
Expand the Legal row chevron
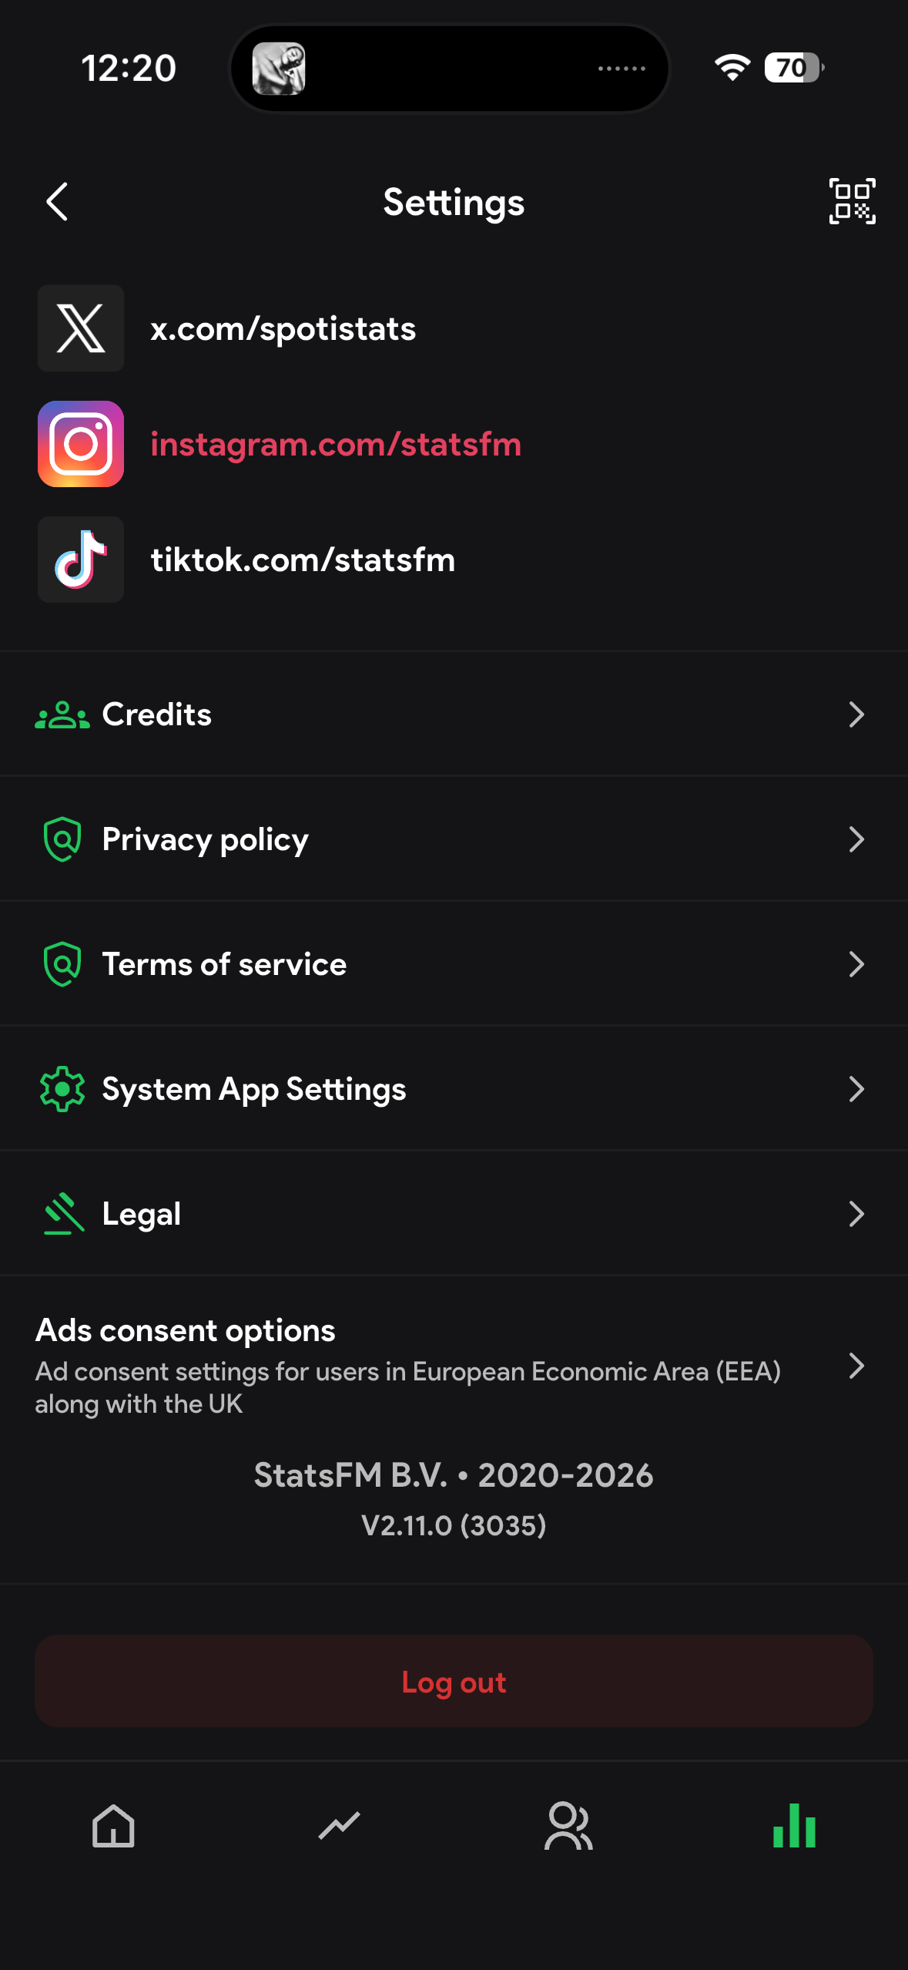coord(856,1214)
